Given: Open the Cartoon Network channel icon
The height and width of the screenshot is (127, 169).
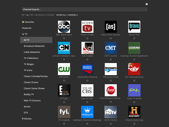Looking at the screenshot, I should tap(64, 48).
